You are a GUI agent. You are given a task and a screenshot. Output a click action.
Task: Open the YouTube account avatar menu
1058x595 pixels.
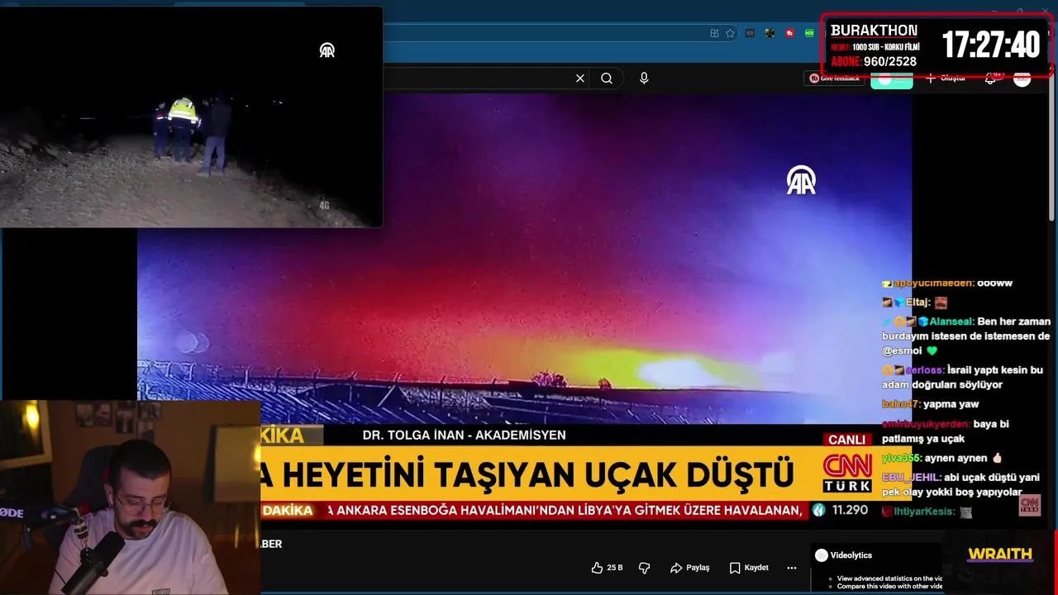1022,79
